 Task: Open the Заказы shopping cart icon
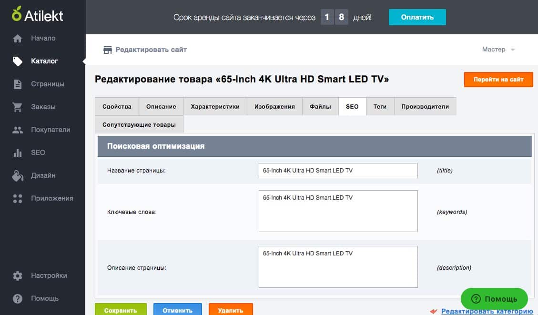point(18,107)
